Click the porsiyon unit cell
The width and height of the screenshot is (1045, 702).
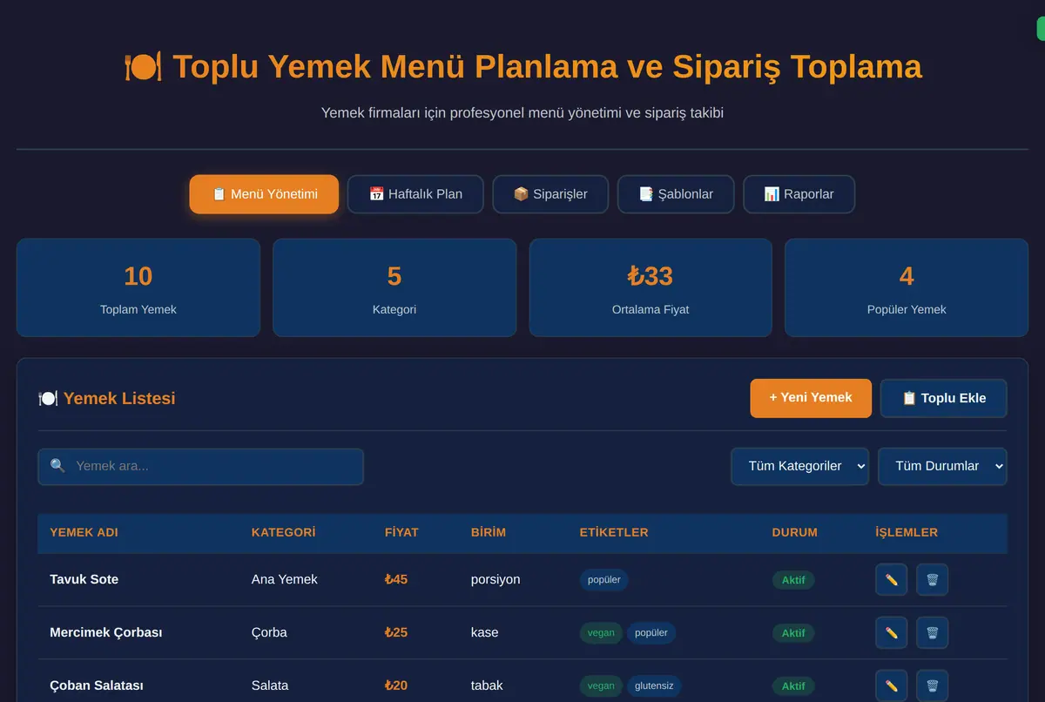pyautogui.click(x=496, y=580)
